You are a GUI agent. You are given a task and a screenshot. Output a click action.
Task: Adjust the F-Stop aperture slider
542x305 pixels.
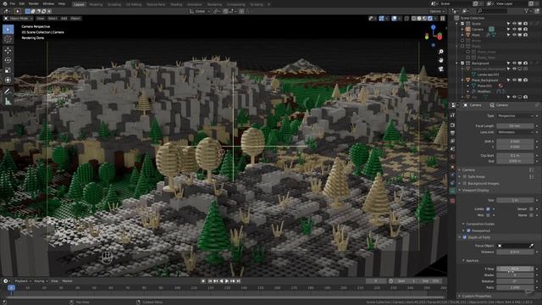[x=515, y=269]
